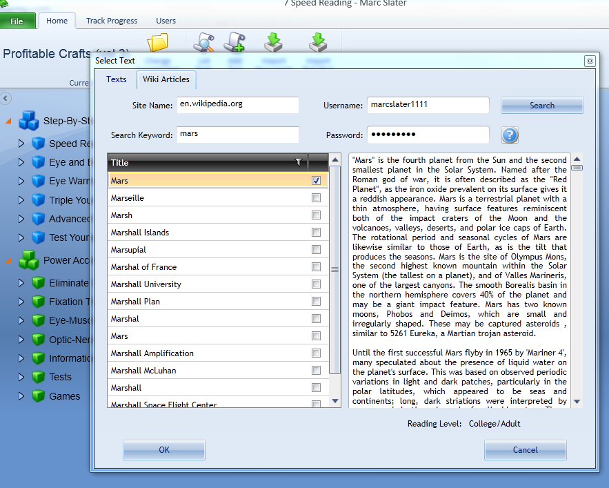The height and width of the screenshot is (488, 609).
Task: Click the folder icon in the ribbon
Action: click(158, 43)
